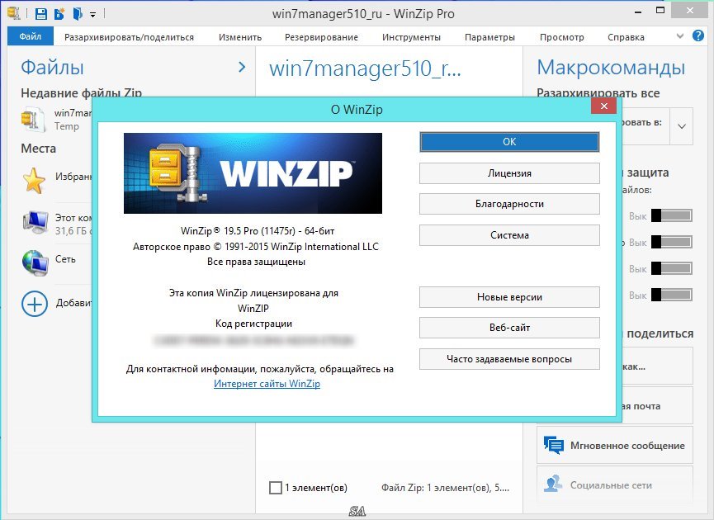Open the Резервирование tab
Viewport: 714px width, 520px height.
[x=321, y=37]
